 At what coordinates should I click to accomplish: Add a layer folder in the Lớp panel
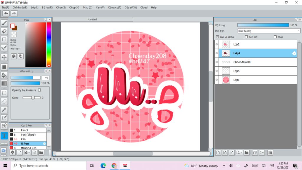[x=246, y=153]
